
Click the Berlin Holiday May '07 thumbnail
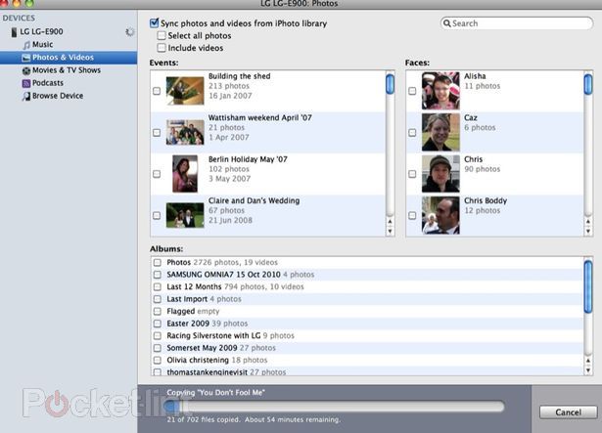click(x=185, y=174)
